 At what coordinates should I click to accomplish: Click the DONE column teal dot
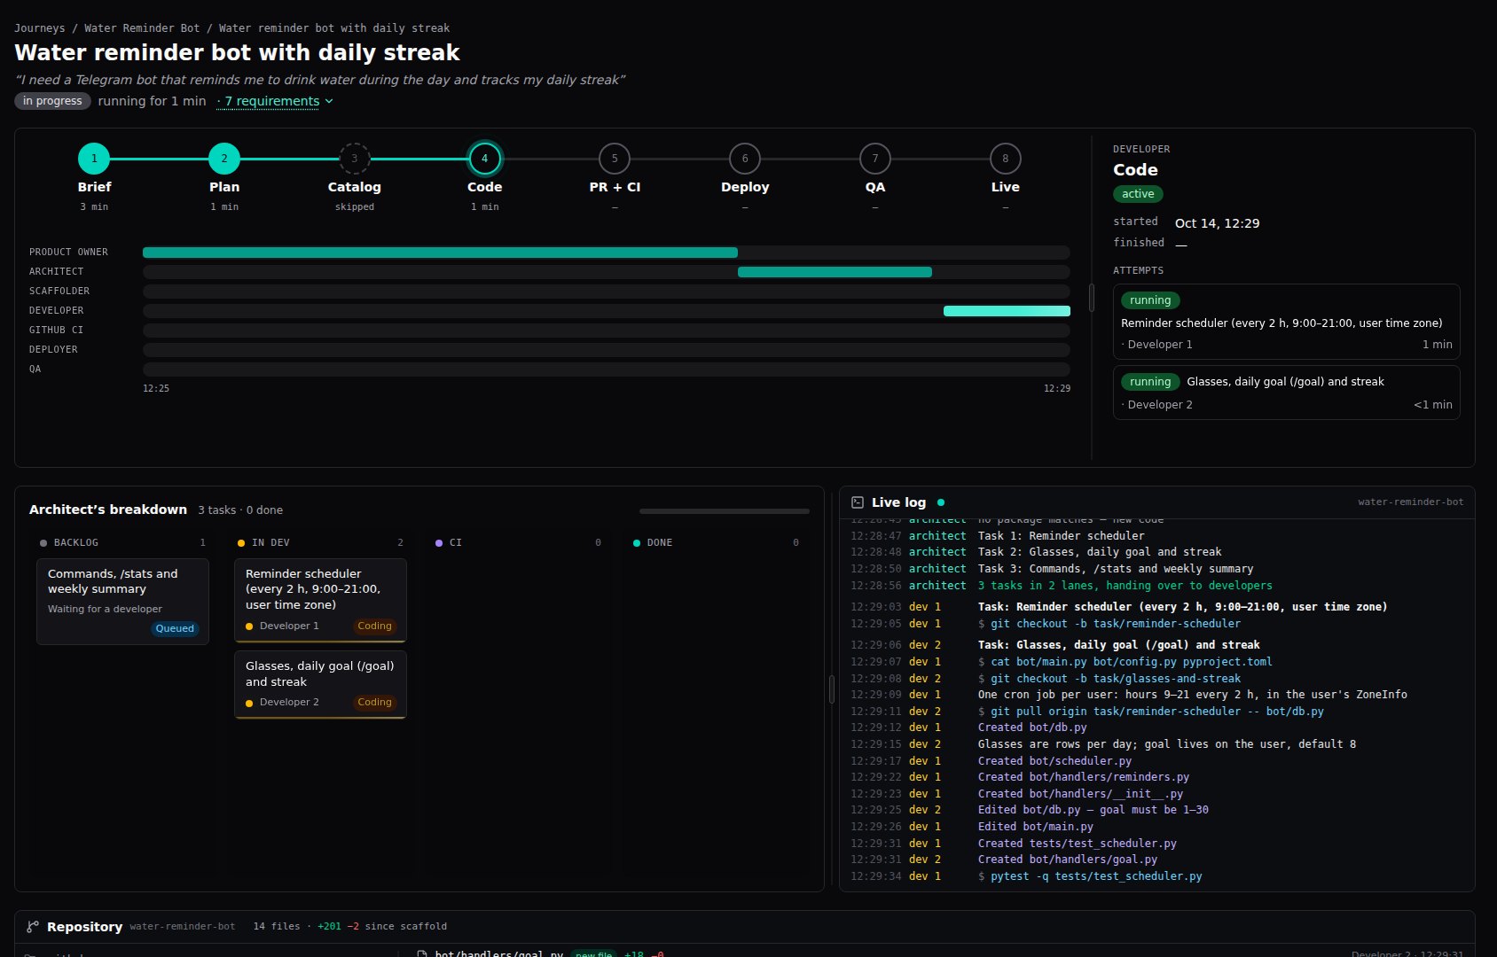coord(637,543)
